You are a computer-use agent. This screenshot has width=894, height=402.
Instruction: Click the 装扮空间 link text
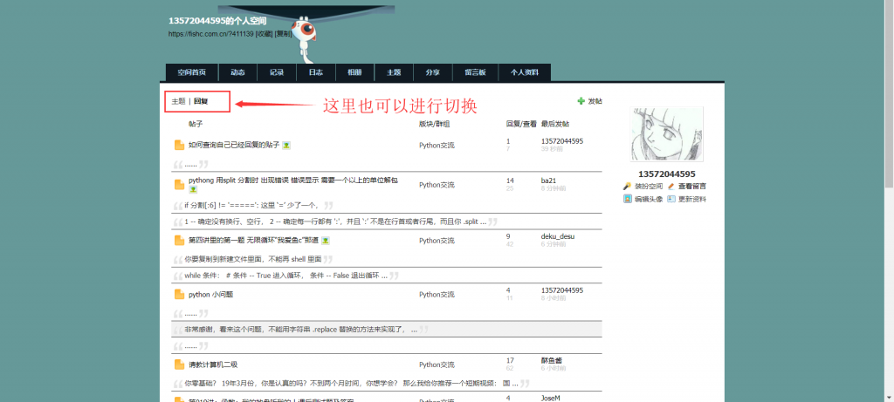(649, 187)
